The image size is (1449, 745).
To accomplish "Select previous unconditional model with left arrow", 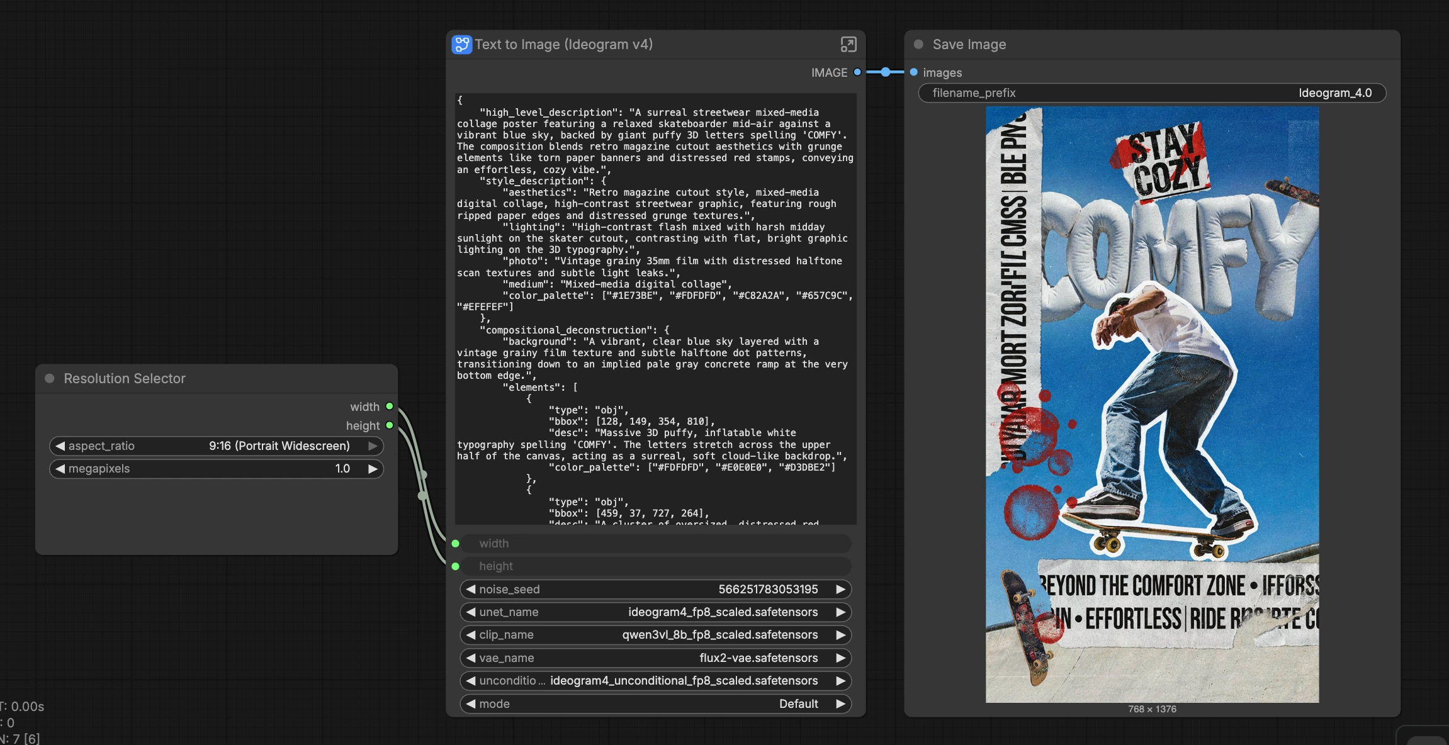I will (471, 681).
